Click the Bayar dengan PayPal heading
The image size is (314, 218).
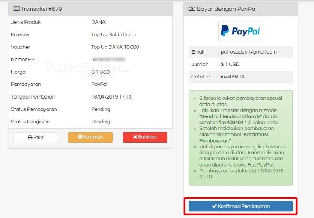pos(226,9)
